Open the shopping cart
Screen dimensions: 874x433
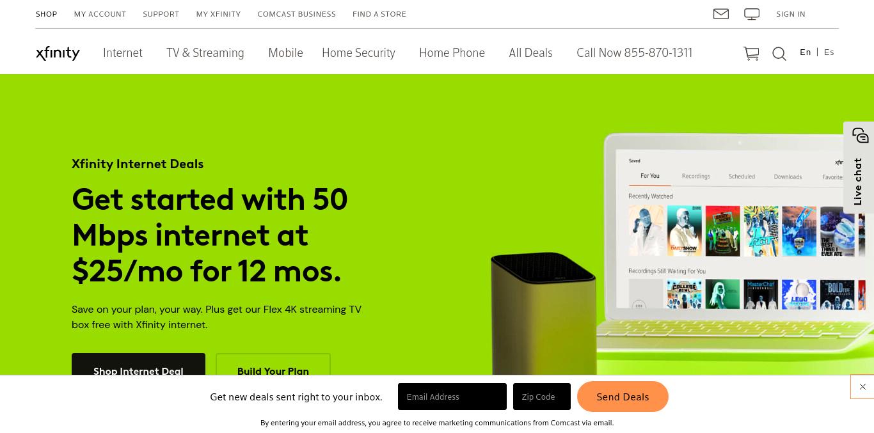[x=751, y=54]
